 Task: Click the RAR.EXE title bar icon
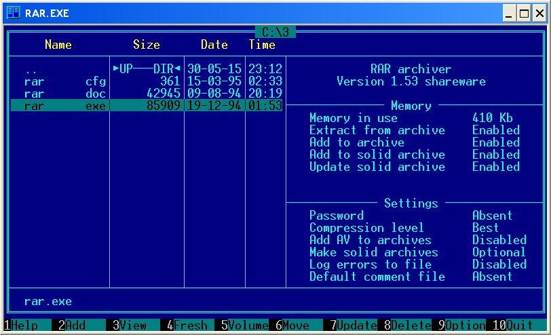click(x=14, y=13)
